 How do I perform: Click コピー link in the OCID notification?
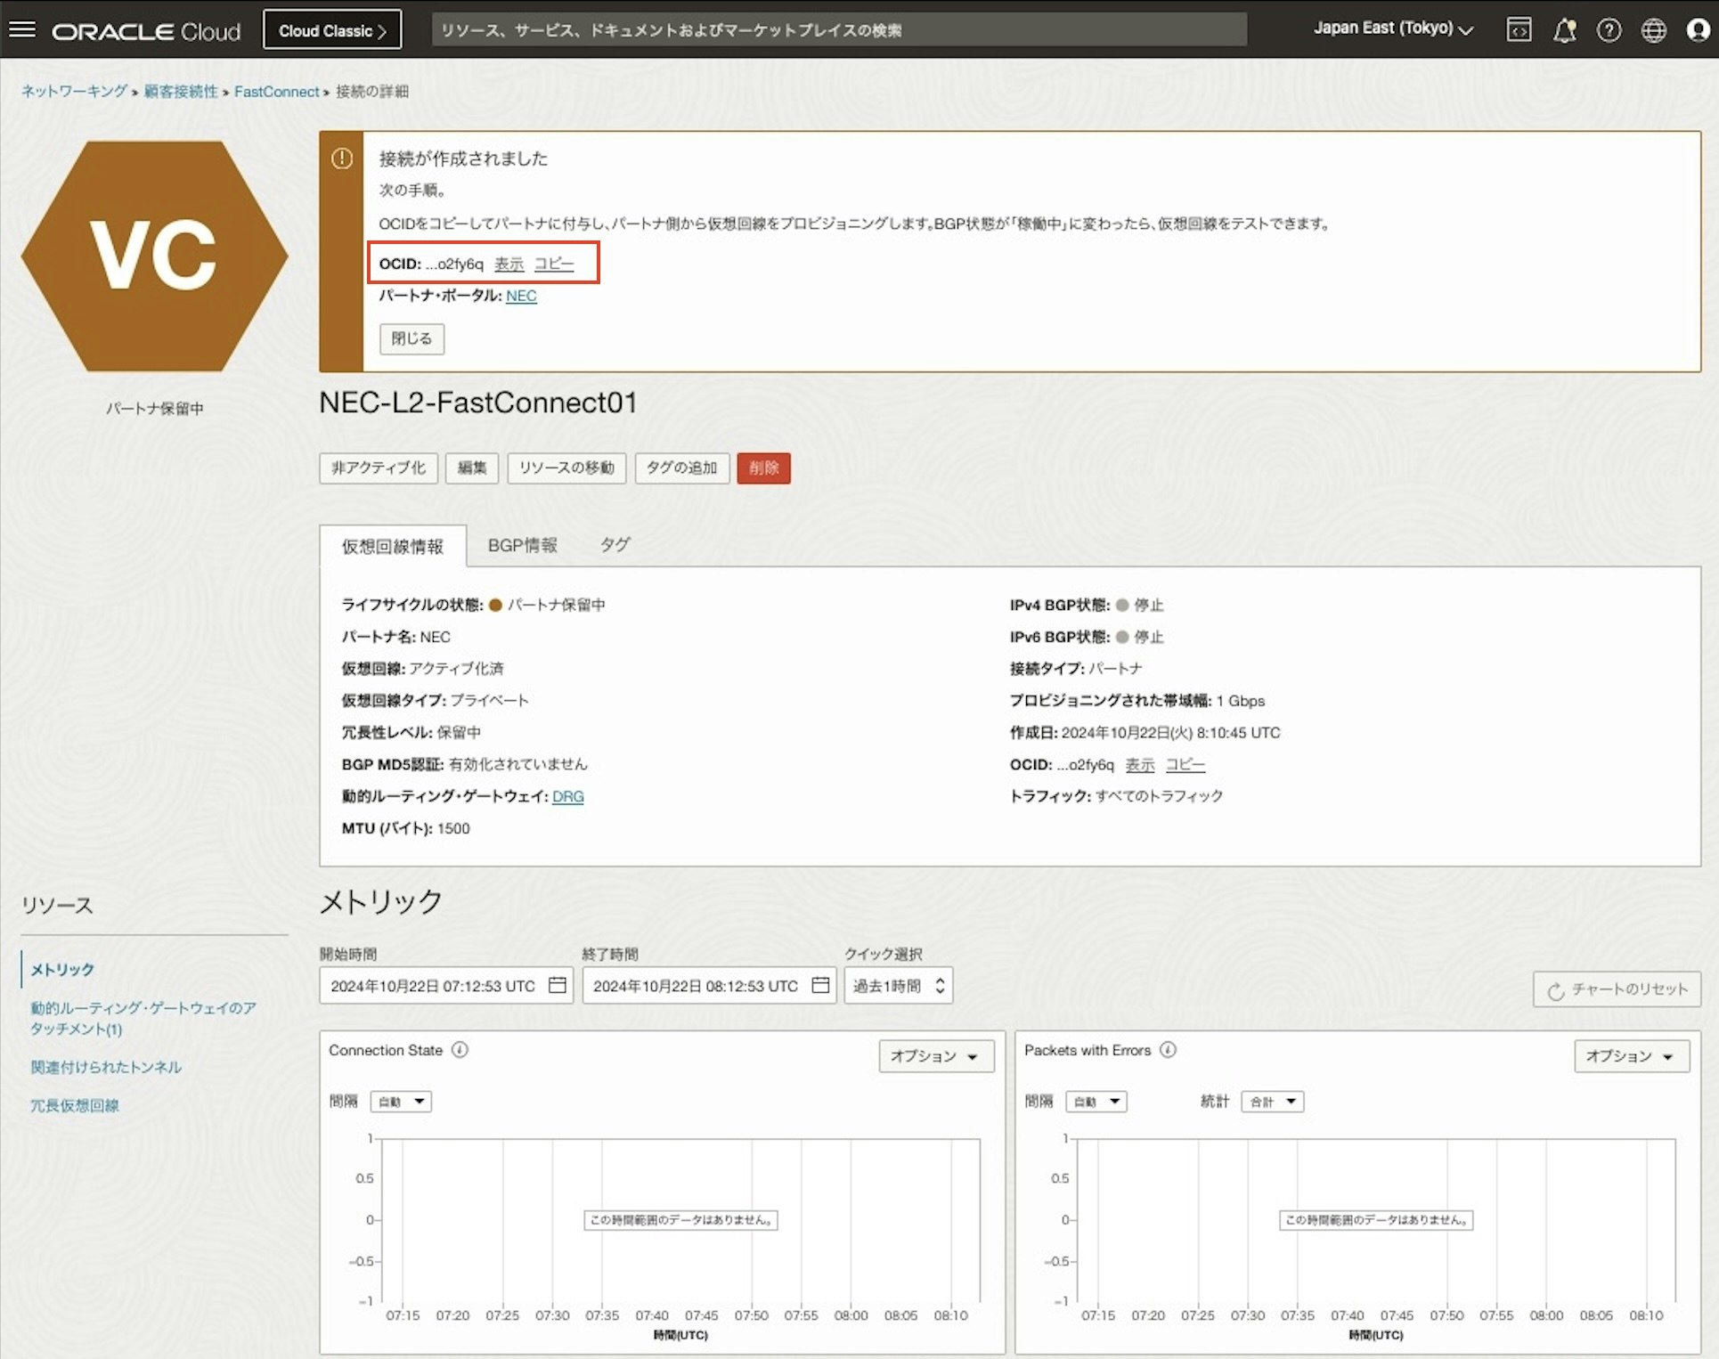(x=554, y=264)
